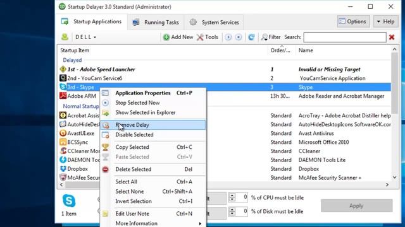Viewport: 405px width, 227px height.
Task: Clear search with the red X icon
Action: click(392, 37)
